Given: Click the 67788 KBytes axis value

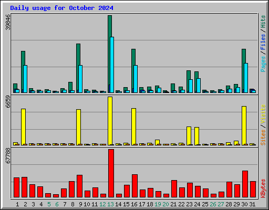Looking at the screenshot, I should point(8,156).
